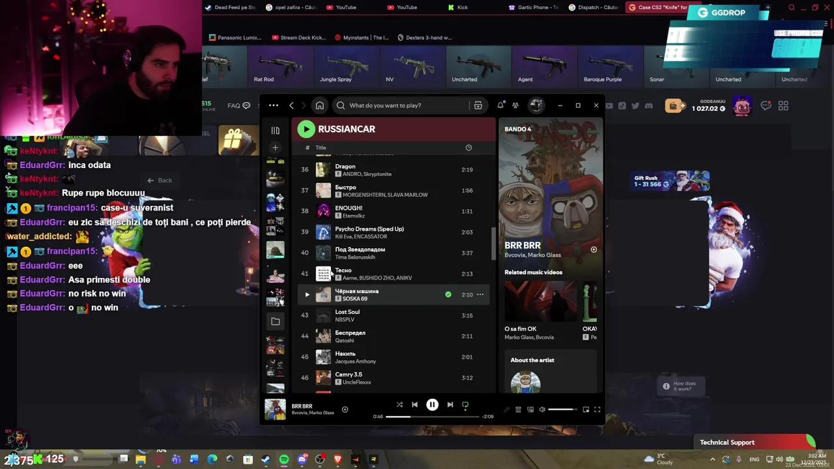Select track Psycho Dreams (Sped Up)

394,233
